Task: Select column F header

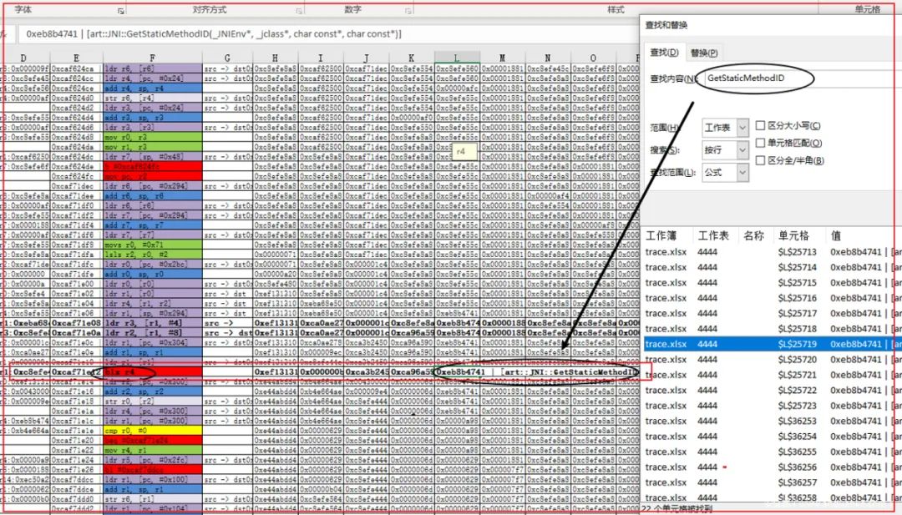Action: 153,58
